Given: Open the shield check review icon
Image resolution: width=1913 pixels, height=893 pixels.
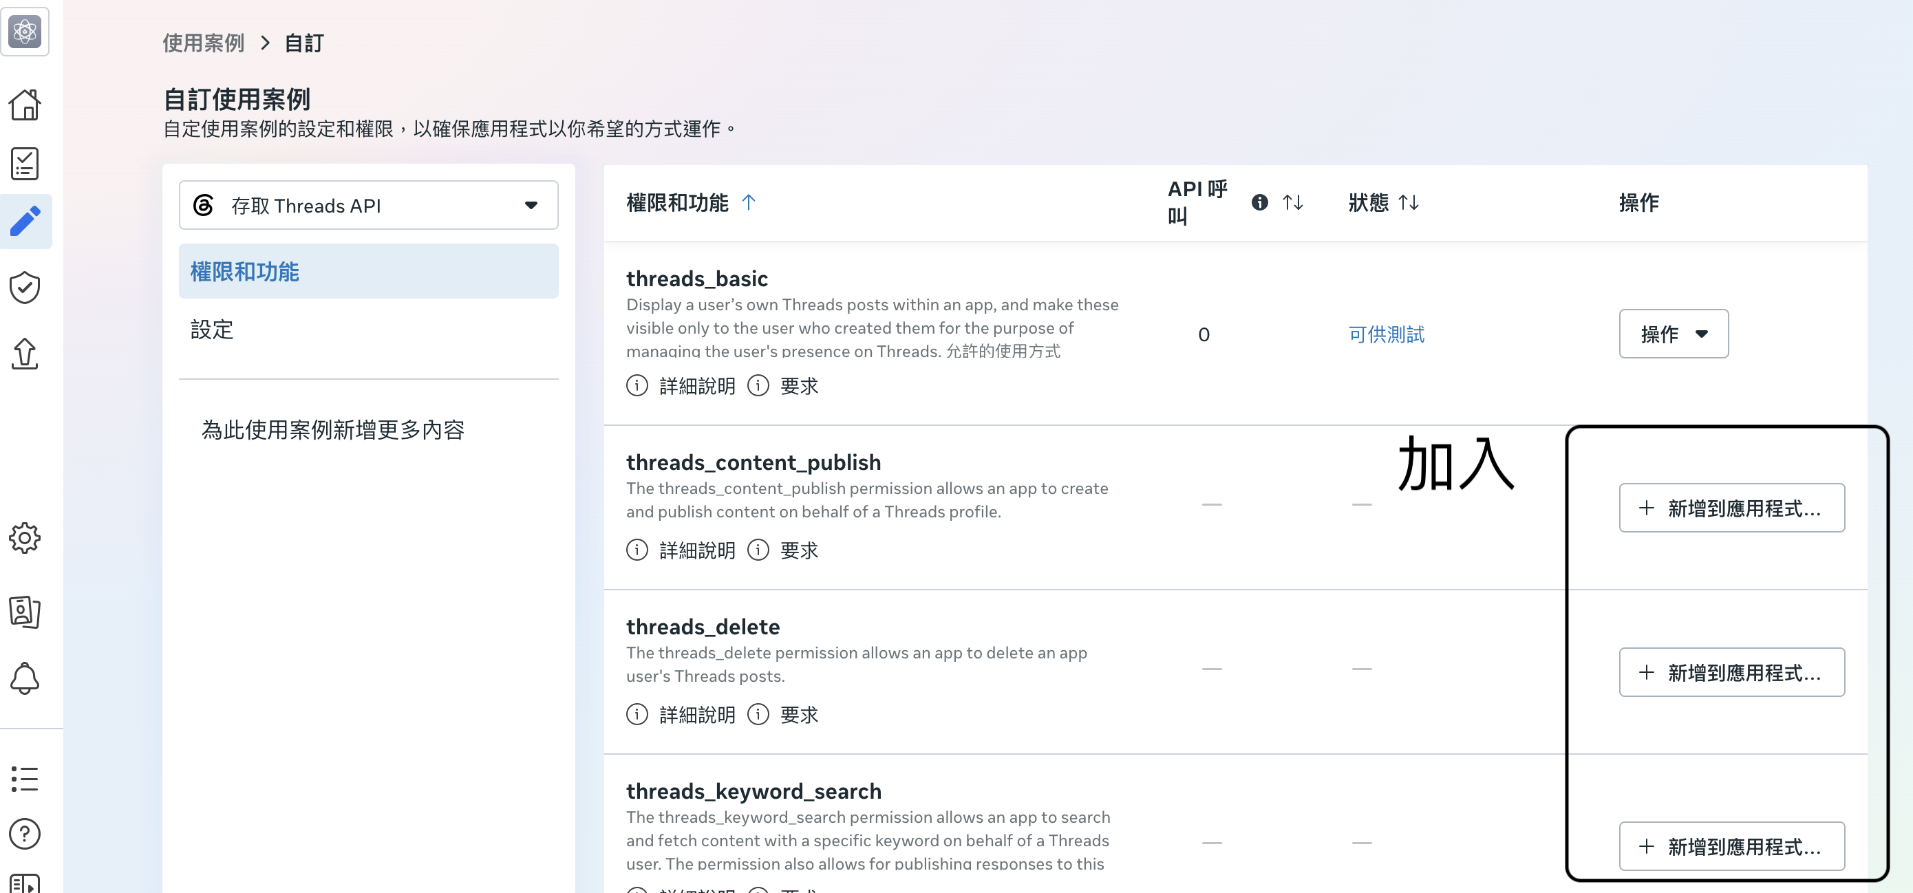Looking at the screenshot, I should tap(25, 288).
